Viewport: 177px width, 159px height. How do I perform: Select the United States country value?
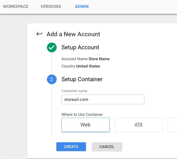[88, 66]
